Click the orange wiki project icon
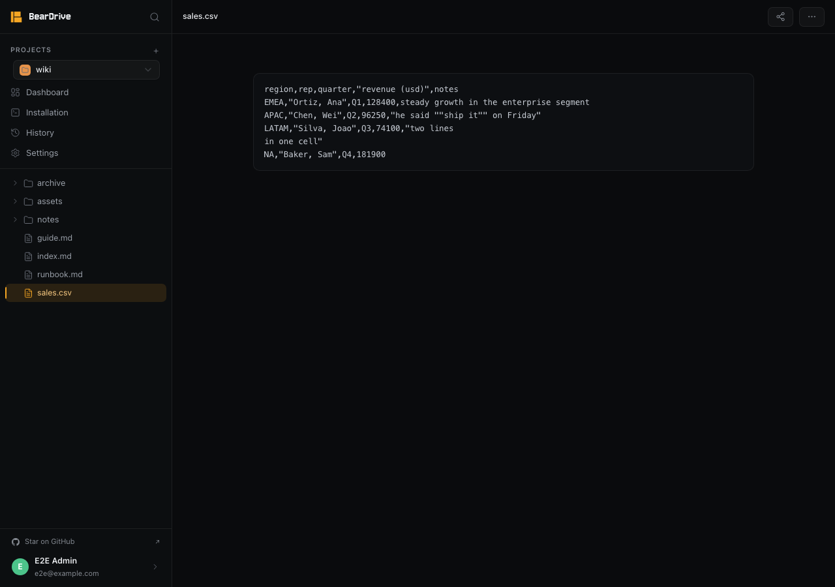The image size is (835, 587). (x=25, y=70)
